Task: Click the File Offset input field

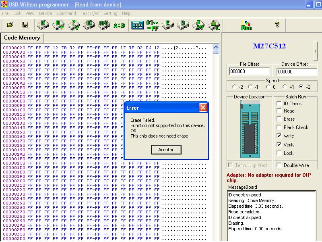Action: point(249,72)
